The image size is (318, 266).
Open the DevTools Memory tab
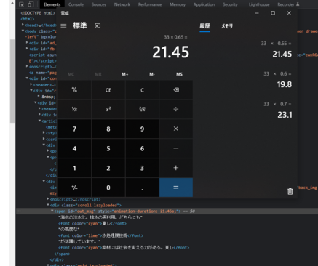[178, 4]
